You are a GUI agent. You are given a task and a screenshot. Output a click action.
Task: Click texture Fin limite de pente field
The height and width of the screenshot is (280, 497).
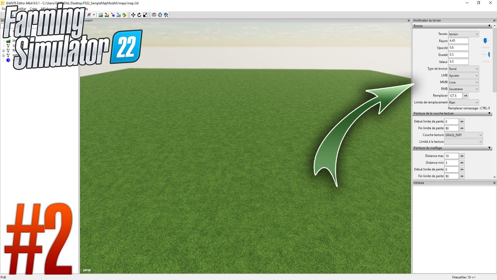452,128
